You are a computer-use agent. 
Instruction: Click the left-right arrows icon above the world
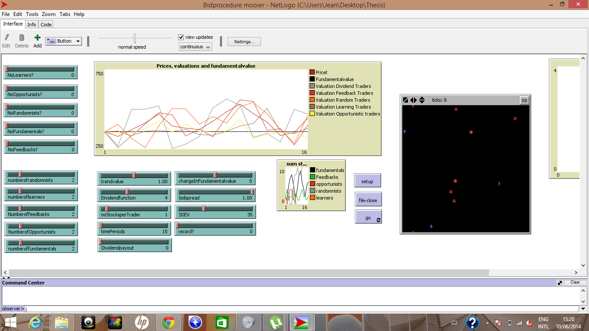pos(413,100)
